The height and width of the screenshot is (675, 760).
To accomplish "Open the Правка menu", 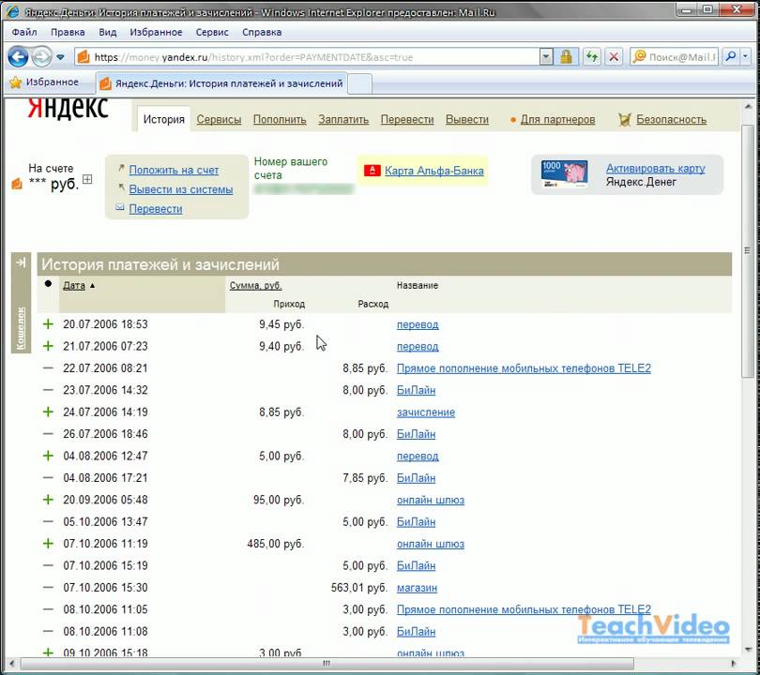I will [x=68, y=32].
